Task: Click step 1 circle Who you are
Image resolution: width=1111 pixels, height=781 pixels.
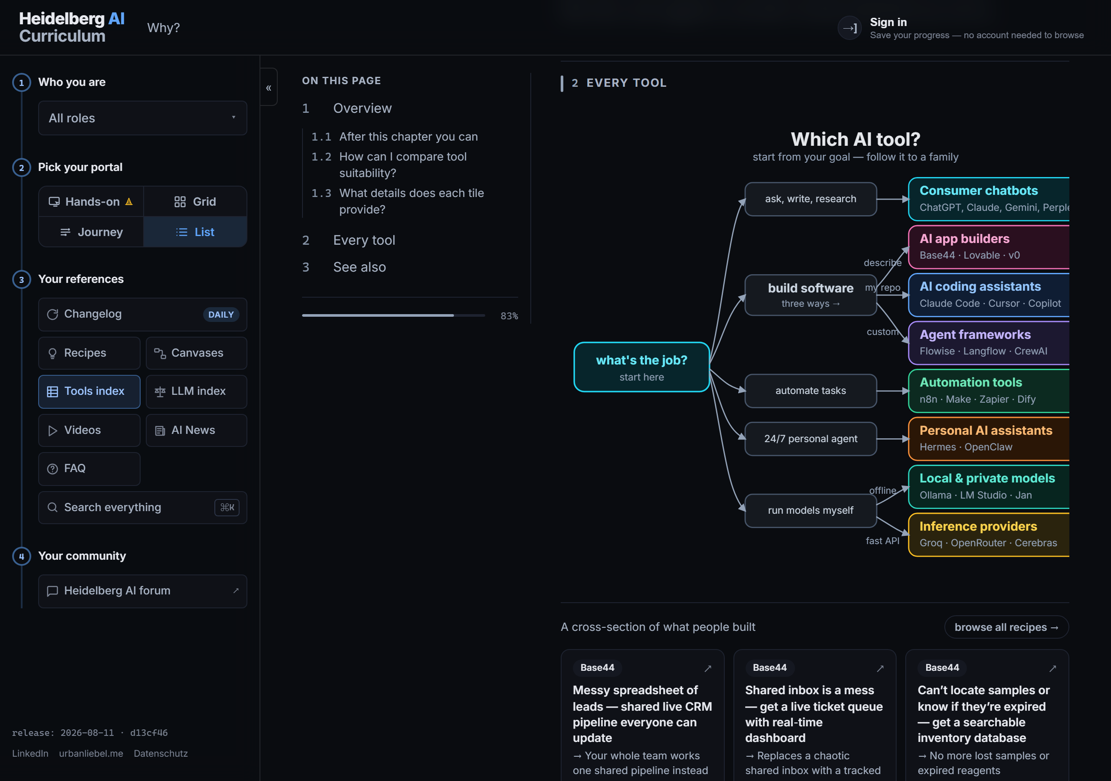Action: click(21, 83)
